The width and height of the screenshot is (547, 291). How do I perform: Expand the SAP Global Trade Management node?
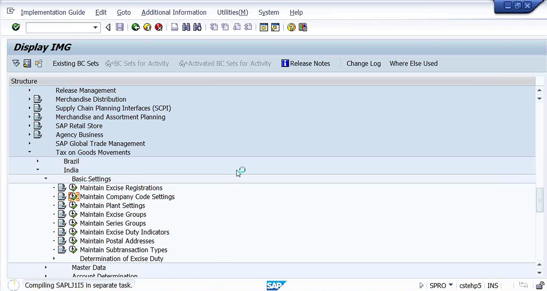[x=30, y=143]
